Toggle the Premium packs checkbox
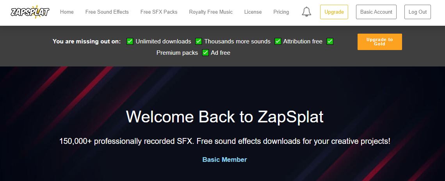445x181 pixels. pyautogui.click(x=330, y=41)
